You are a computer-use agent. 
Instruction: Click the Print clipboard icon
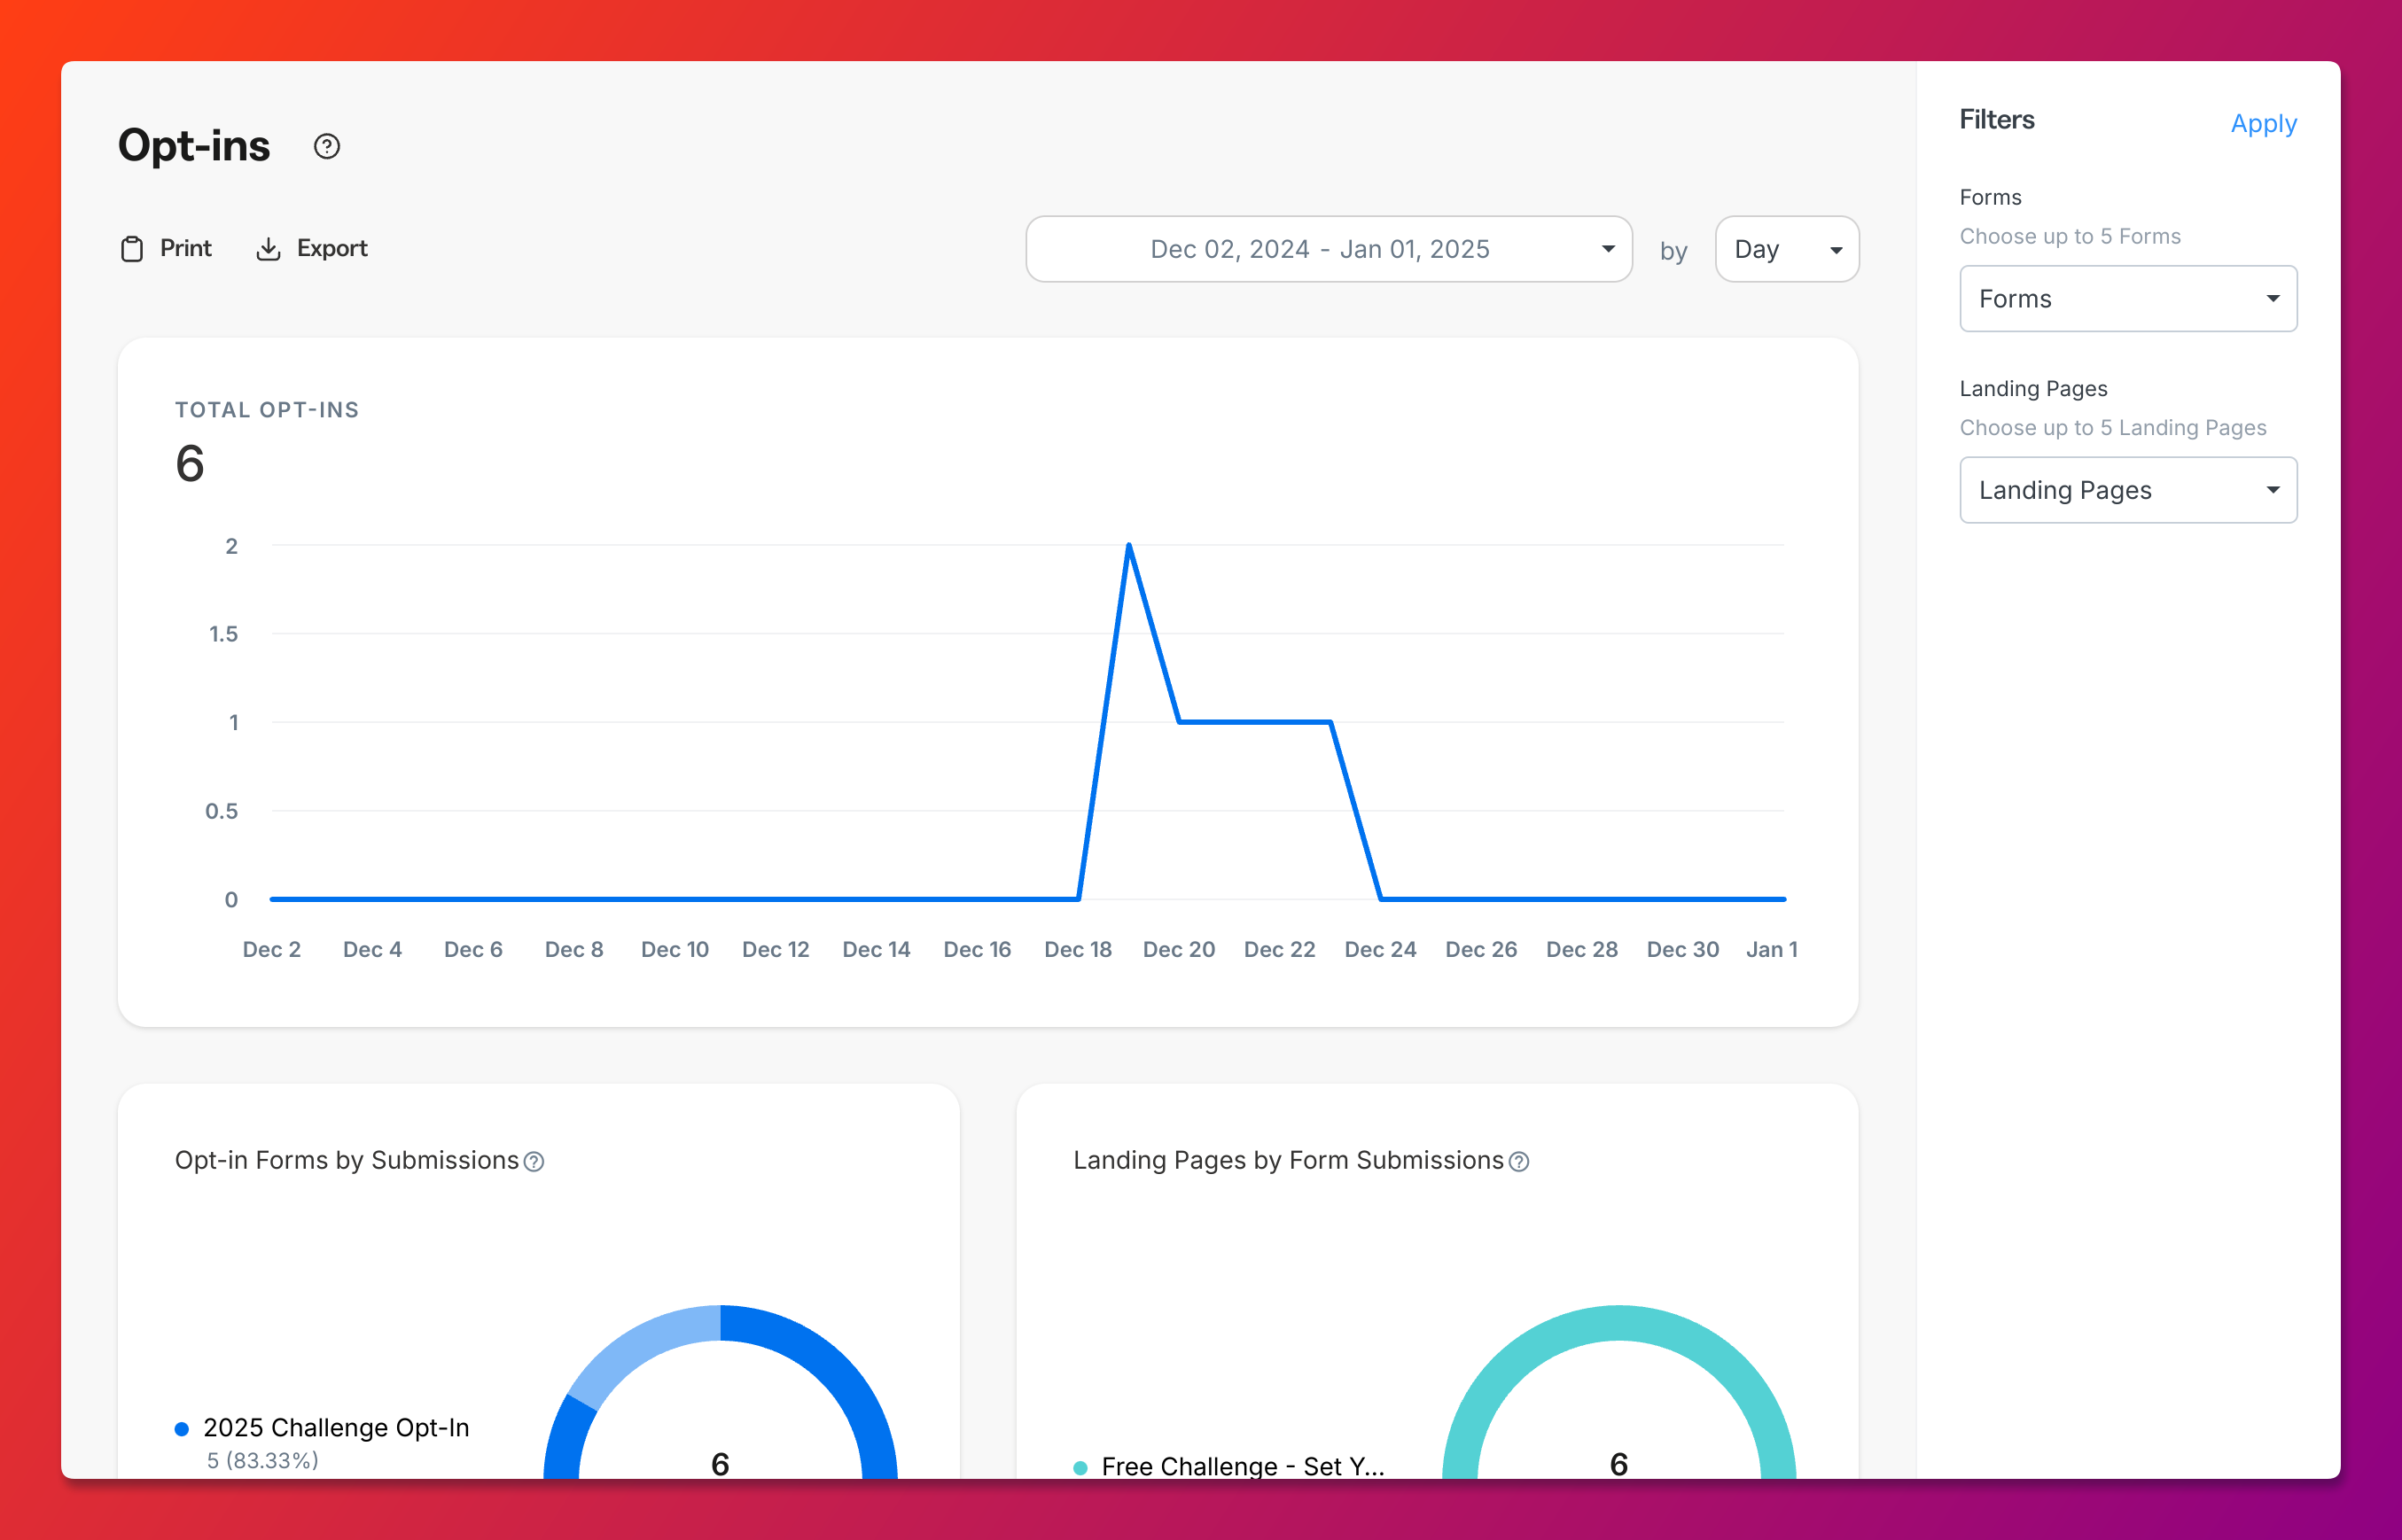click(132, 249)
